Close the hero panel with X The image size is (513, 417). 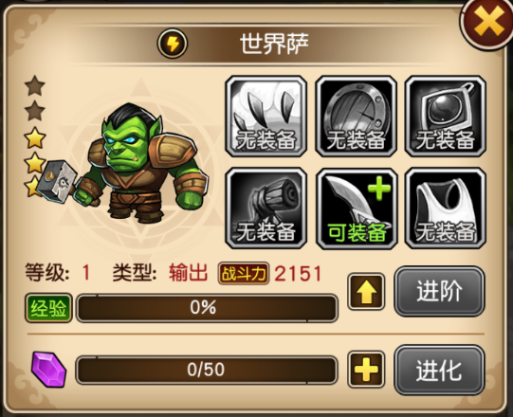click(x=488, y=22)
